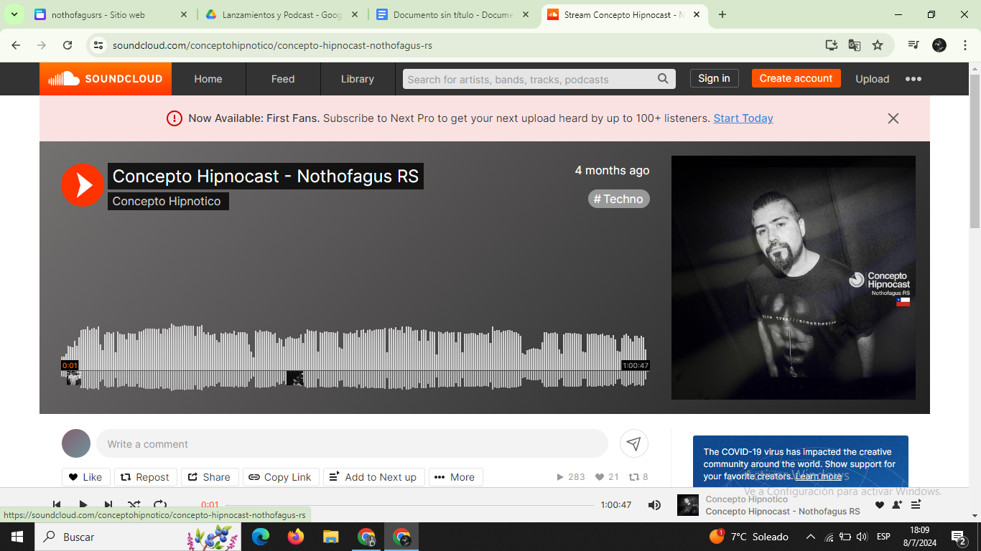Open the notifications center icon
This screenshot has width=981, height=551.
click(959, 537)
